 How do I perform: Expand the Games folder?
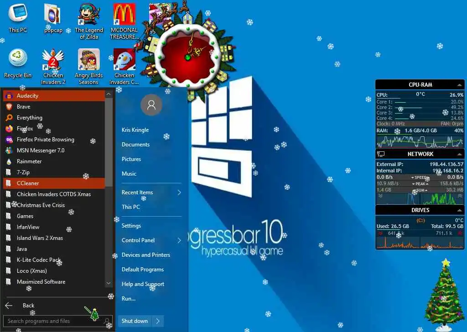point(54,216)
